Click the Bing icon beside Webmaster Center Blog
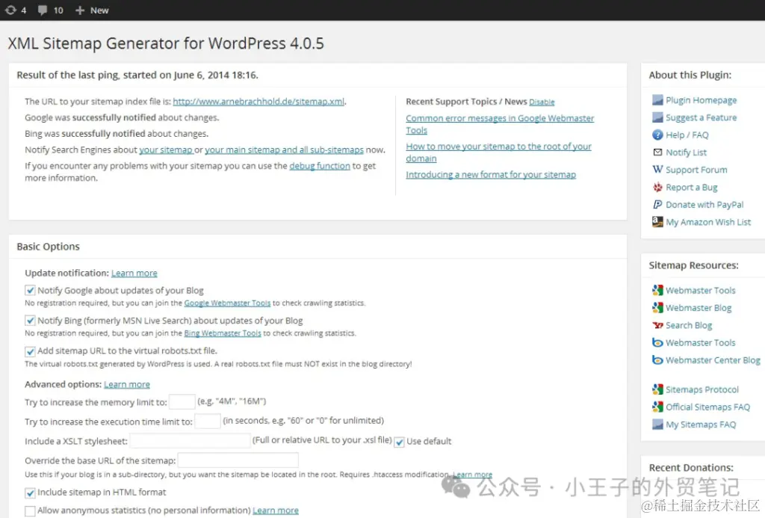Viewport: 765px width, 518px height. click(x=657, y=360)
